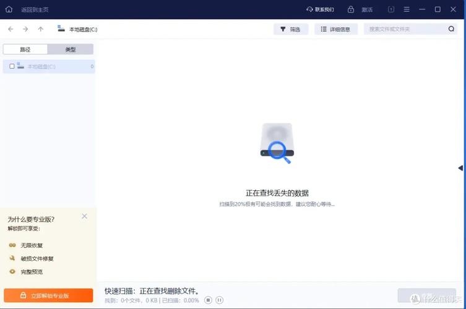Image resolution: width=466 pixels, height=309 pixels.
Task: Switch to the 路径 tab
Action: point(25,49)
